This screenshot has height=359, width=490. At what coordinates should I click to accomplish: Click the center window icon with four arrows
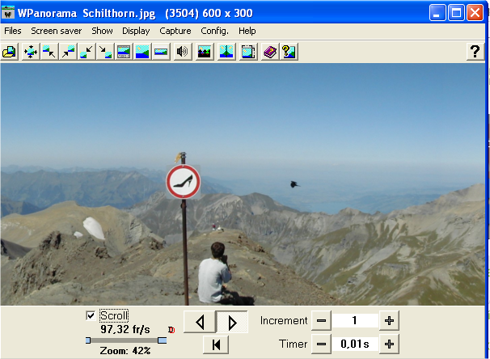click(30, 52)
